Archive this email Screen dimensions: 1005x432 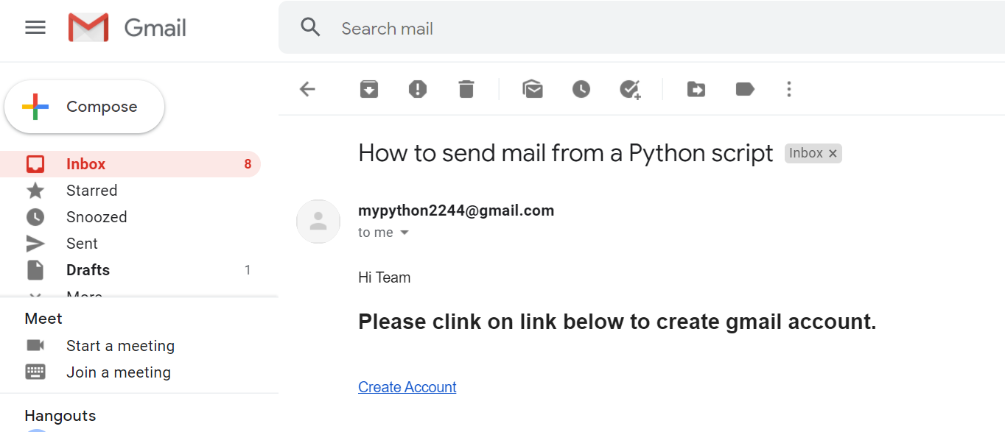pos(368,88)
